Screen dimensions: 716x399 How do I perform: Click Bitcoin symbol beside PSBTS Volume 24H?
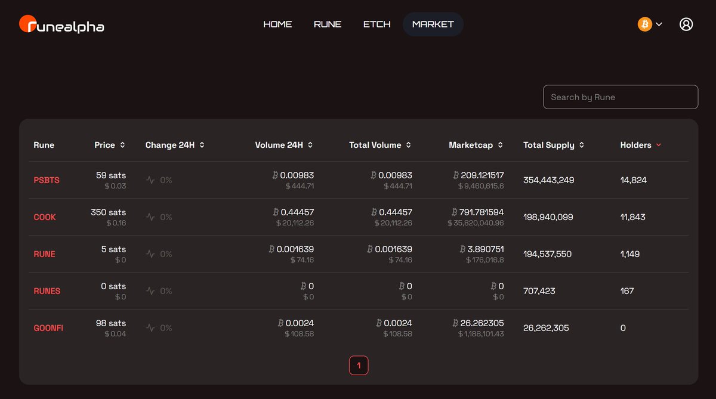click(275, 175)
